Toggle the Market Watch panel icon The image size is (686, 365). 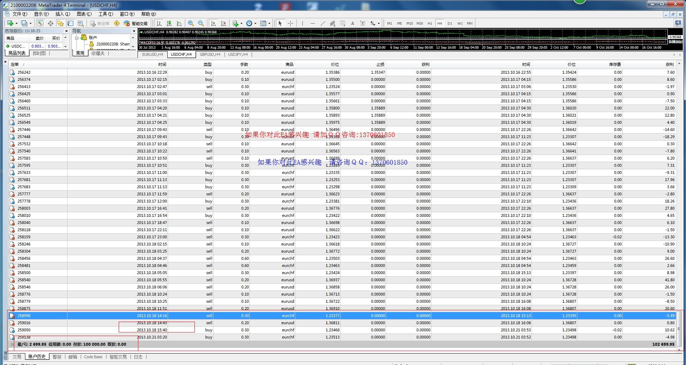click(x=40, y=23)
